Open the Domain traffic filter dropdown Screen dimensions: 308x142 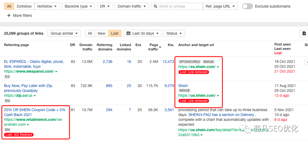click(x=131, y=6)
